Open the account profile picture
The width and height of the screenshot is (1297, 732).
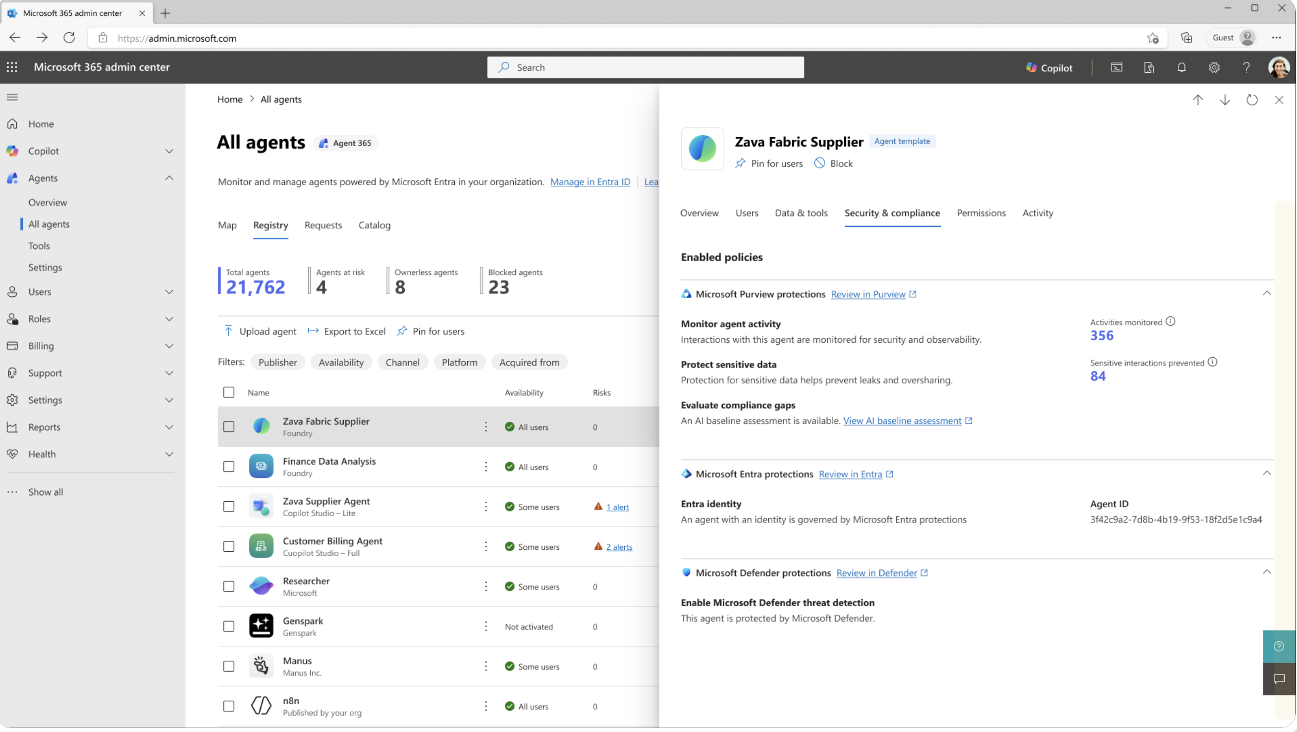point(1279,67)
